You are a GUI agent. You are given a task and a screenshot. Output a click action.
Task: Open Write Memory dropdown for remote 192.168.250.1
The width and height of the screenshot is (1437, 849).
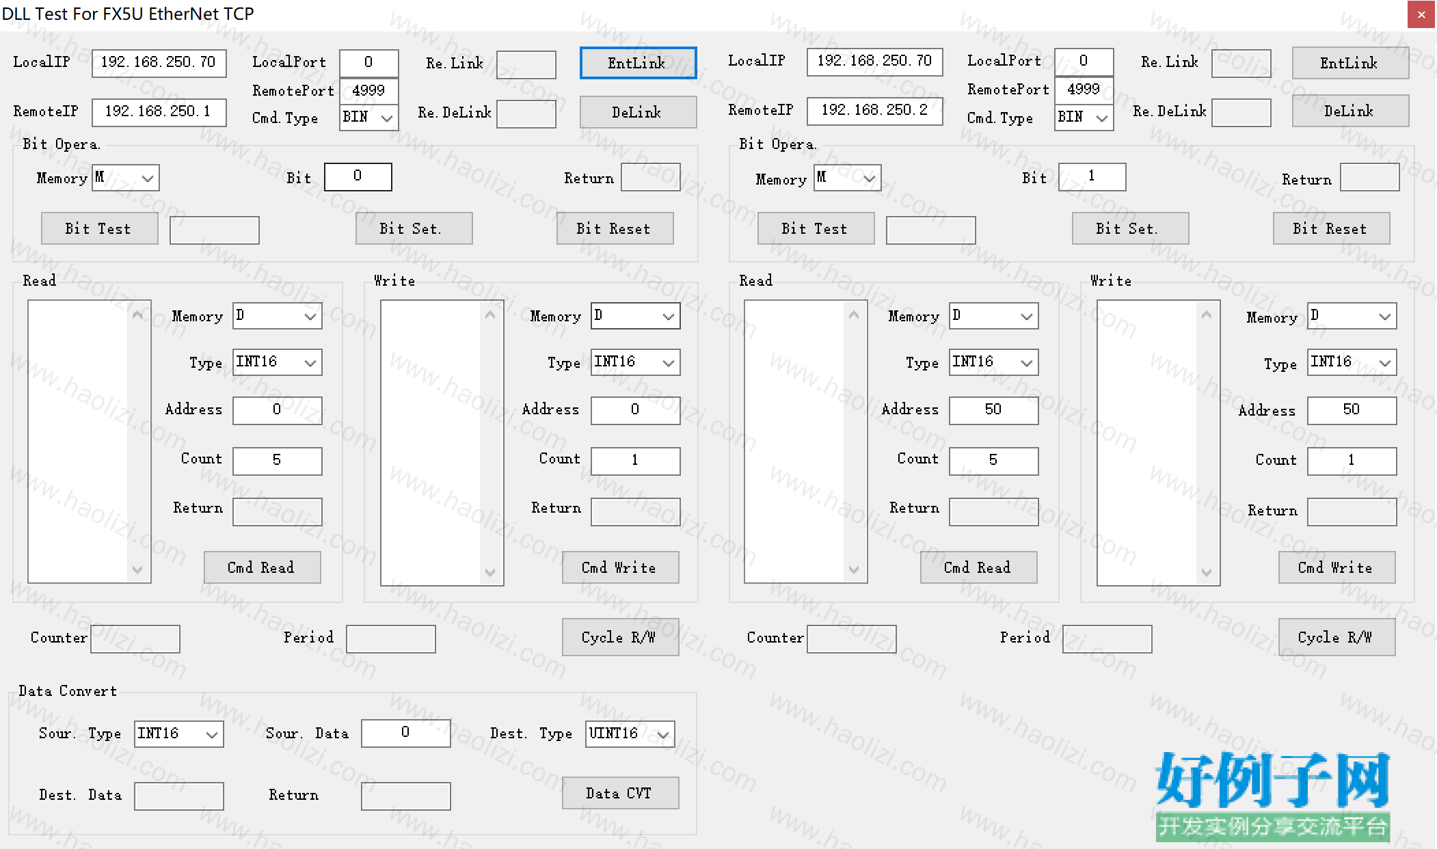click(635, 316)
